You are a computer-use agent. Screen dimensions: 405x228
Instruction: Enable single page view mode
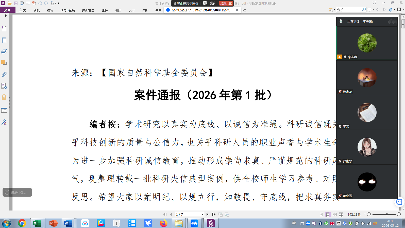[x=321, y=215]
